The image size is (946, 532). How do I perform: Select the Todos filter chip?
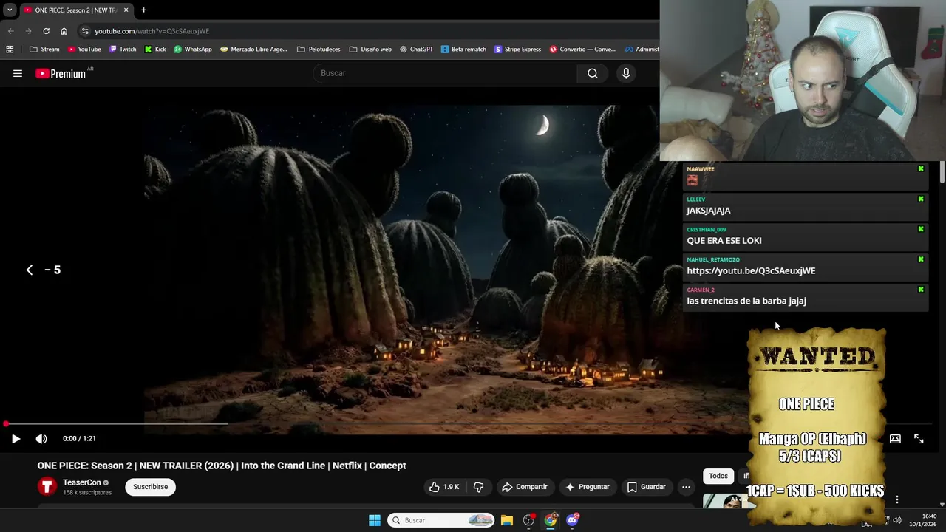click(718, 476)
